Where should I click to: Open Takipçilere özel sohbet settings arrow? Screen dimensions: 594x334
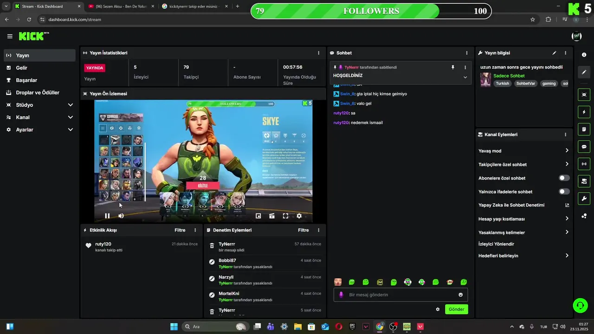[x=567, y=164]
